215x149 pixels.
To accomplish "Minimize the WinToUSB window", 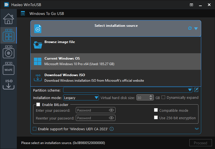I will tap(200, 5).
